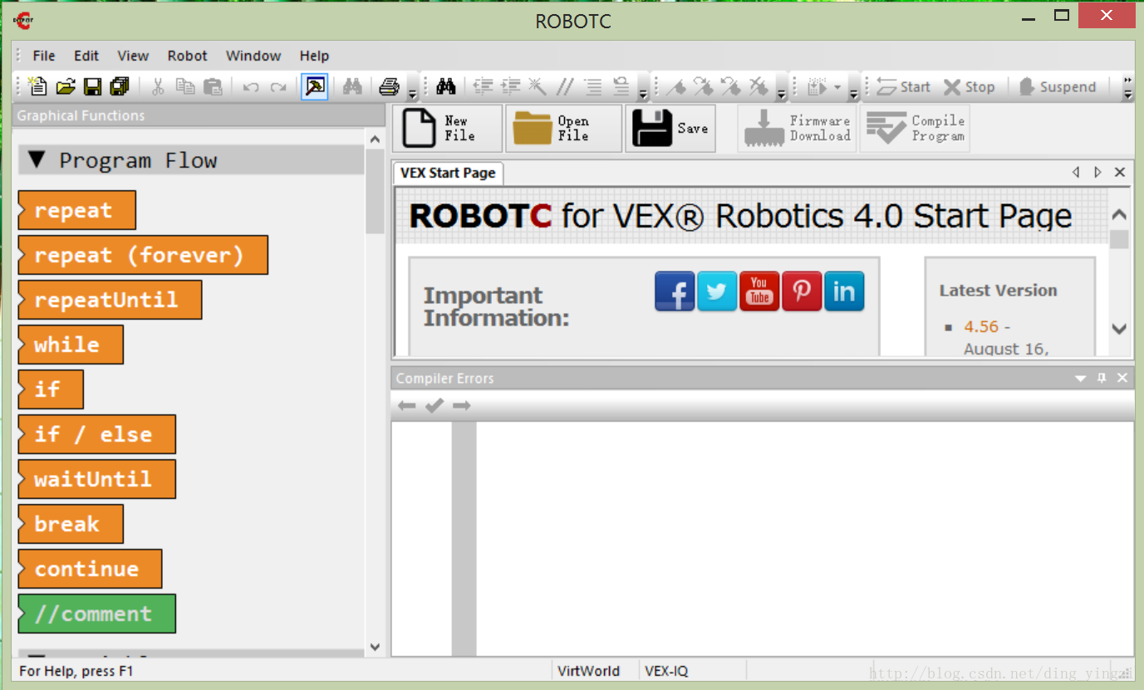Open the File menu

click(x=44, y=56)
